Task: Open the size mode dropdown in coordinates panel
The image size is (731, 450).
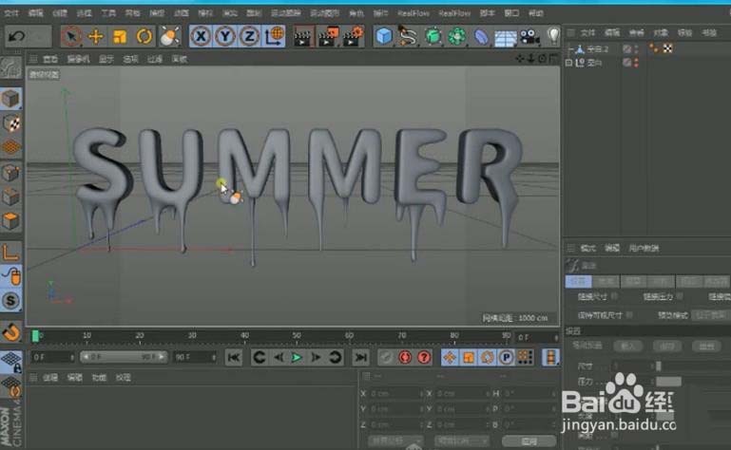Action: coord(459,441)
